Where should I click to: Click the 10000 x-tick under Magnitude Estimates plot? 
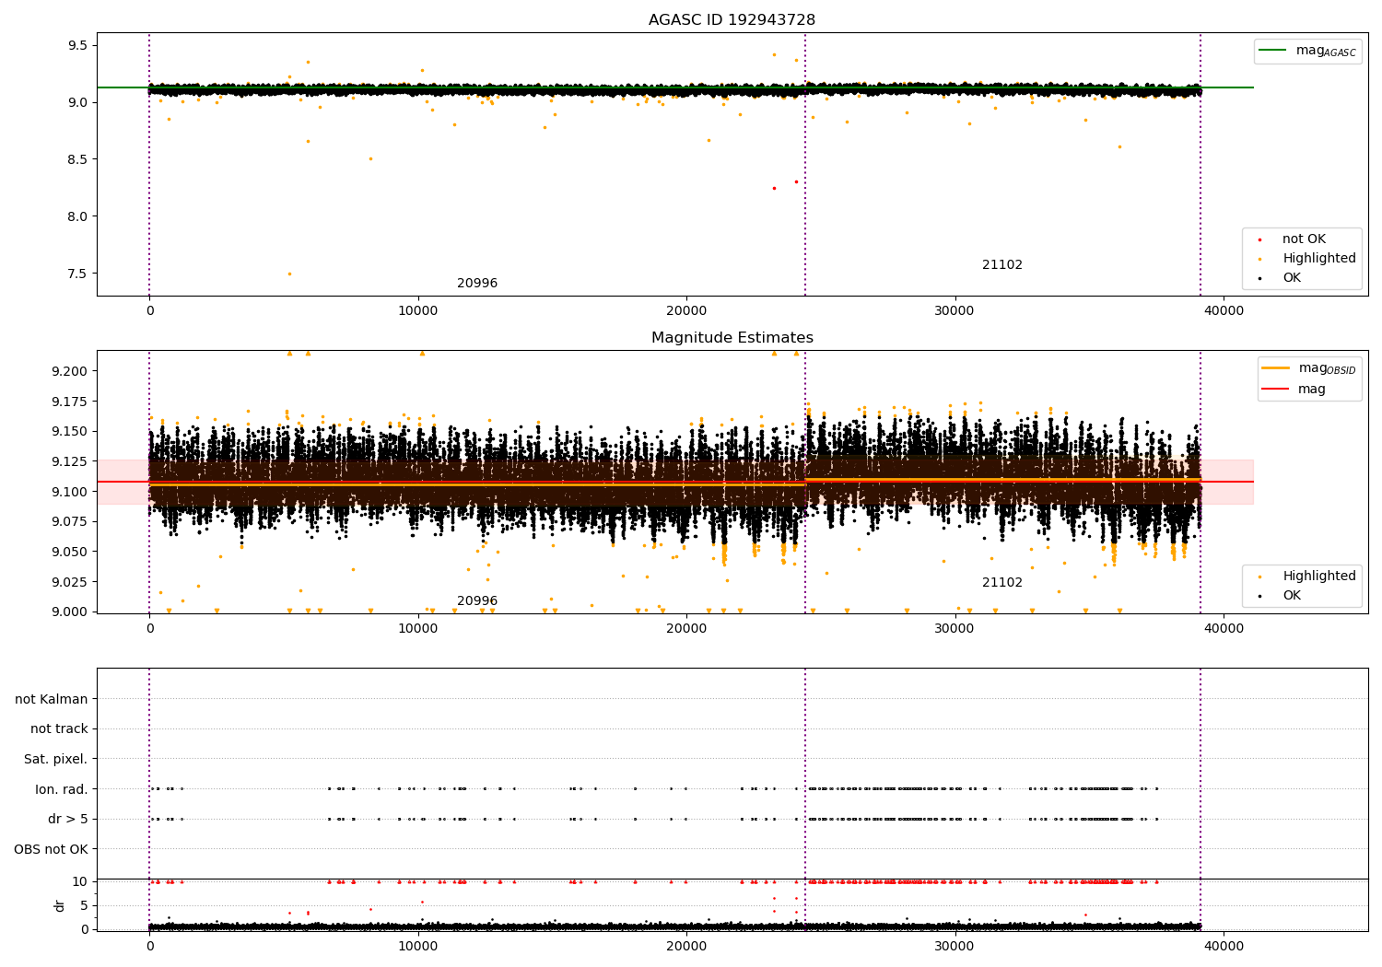tap(418, 629)
